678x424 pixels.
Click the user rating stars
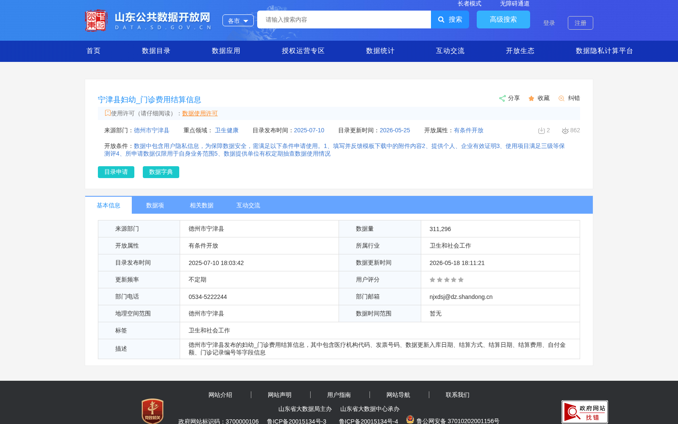pyautogui.click(x=447, y=280)
